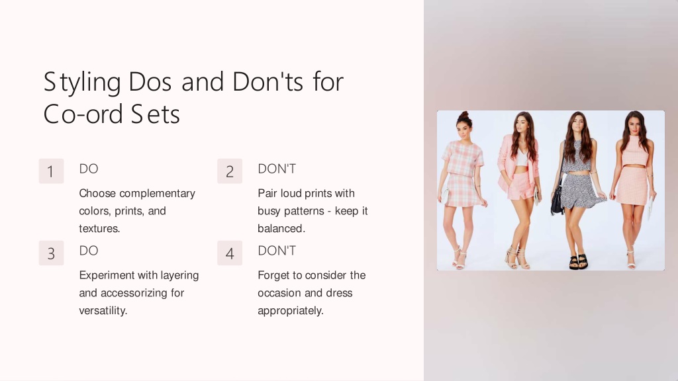Click the blurred background above the photo
The height and width of the screenshot is (381, 678).
tap(550, 56)
